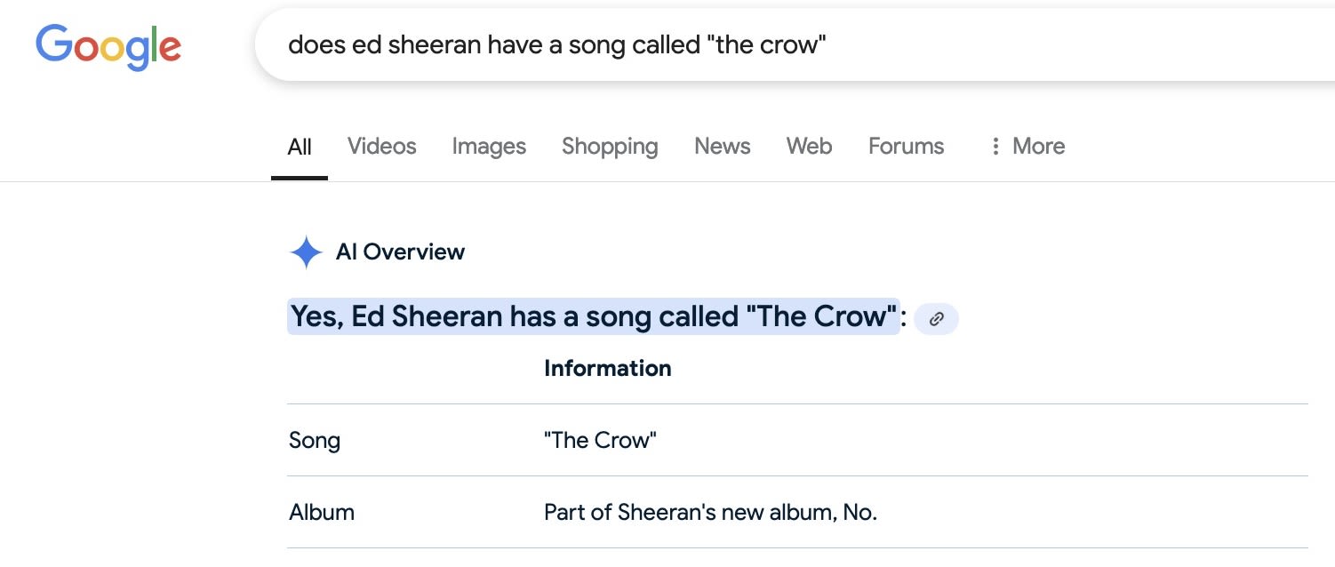Click the three-dot More icon
Image resolution: width=1335 pixels, height=567 pixels.
point(995,146)
